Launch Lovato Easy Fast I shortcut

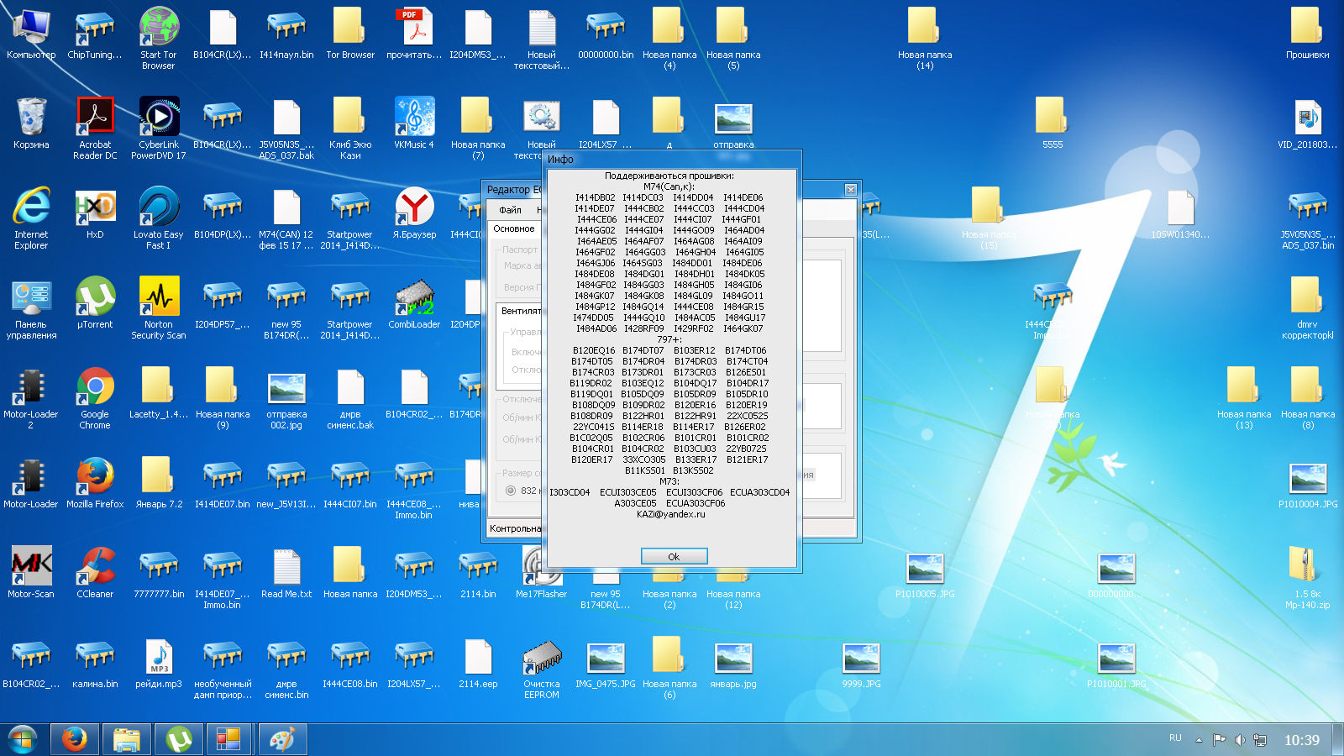[x=159, y=218]
